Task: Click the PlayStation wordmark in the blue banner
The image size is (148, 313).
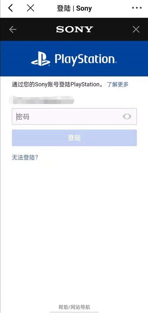Action: tap(85, 59)
